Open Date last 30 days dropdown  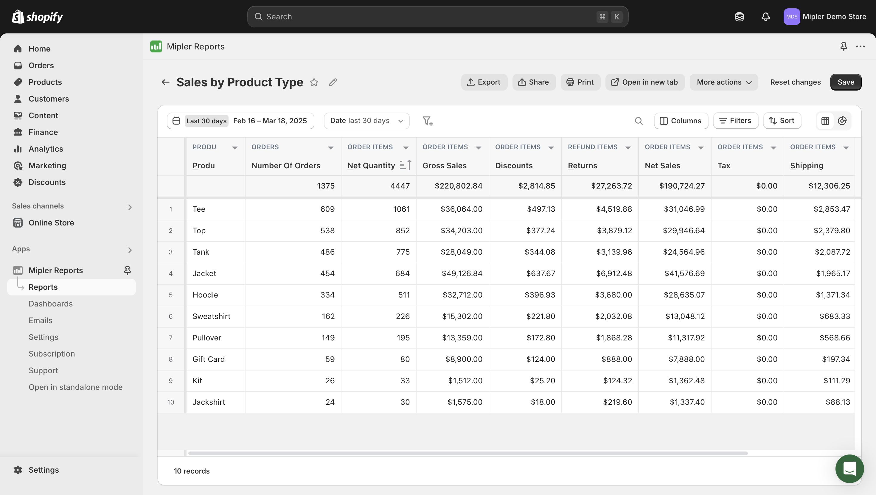[366, 121]
